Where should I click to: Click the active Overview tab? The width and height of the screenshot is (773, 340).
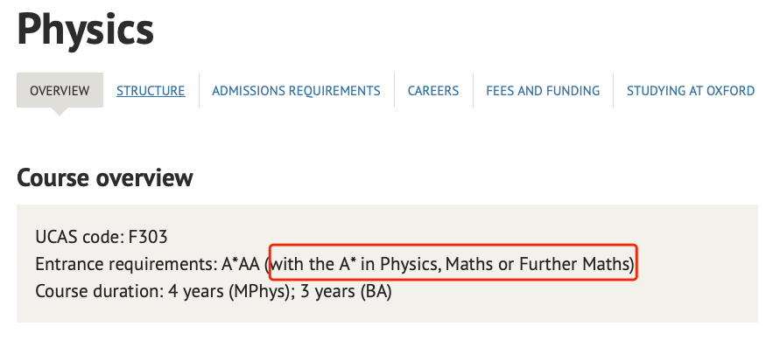(x=60, y=91)
